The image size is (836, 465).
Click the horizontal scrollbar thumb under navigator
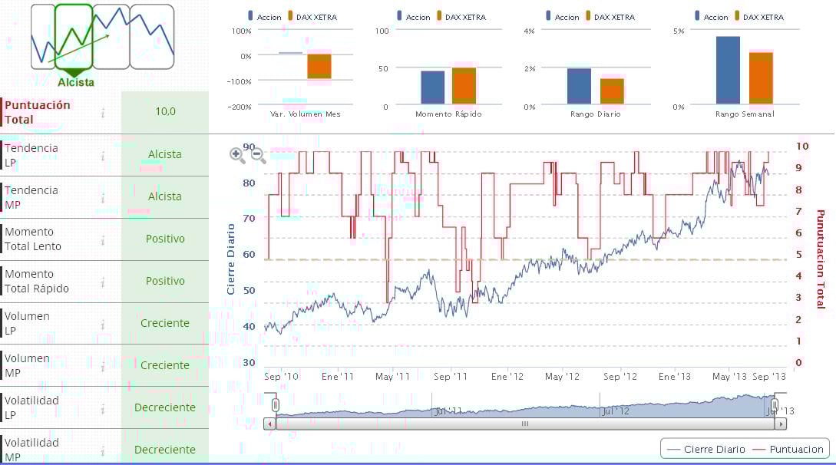tap(525, 424)
